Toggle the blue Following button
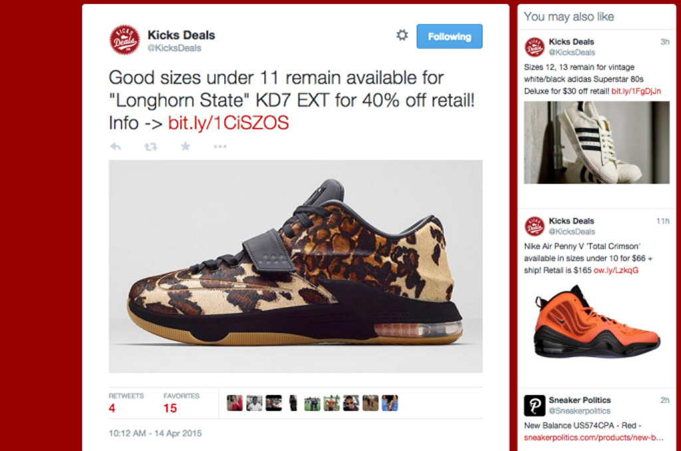 [x=450, y=37]
